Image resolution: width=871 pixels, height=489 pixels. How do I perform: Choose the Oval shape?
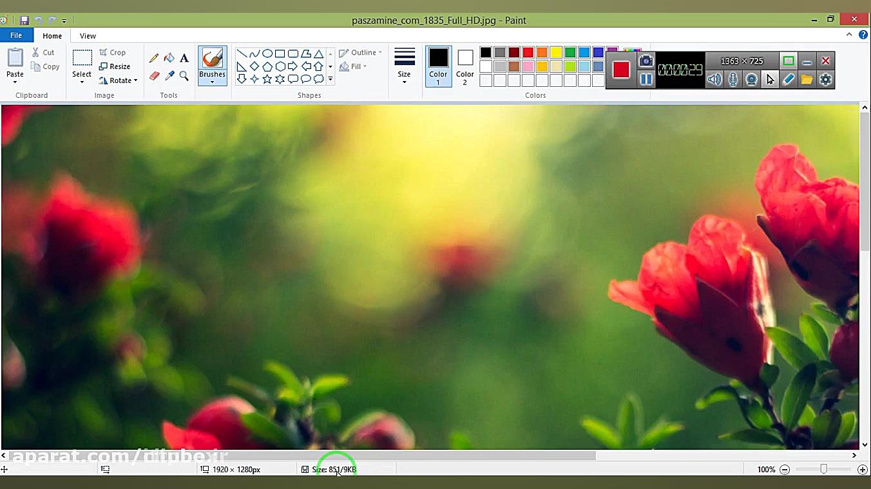(x=267, y=53)
